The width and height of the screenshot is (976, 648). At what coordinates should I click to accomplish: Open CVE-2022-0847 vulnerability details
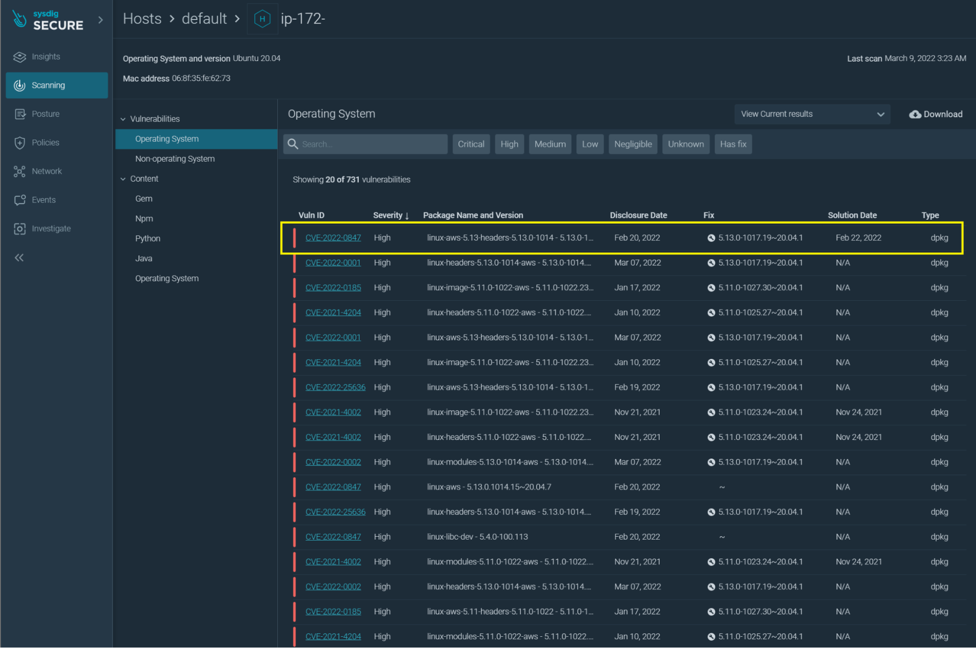[x=333, y=237]
